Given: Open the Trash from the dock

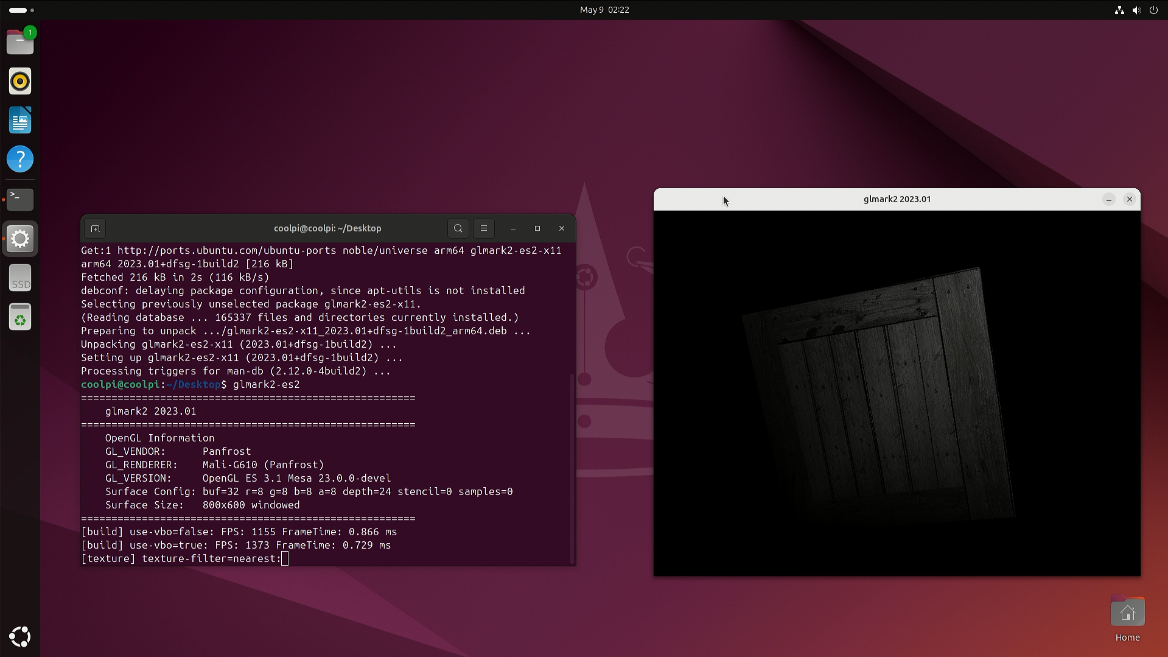Looking at the screenshot, I should point(20,317).
